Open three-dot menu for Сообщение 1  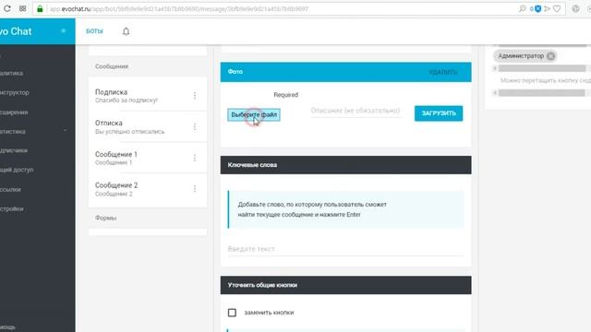195,158
